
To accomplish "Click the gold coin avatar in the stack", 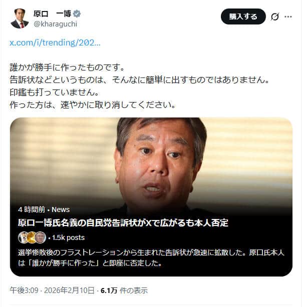I will [x=32, y=237].
